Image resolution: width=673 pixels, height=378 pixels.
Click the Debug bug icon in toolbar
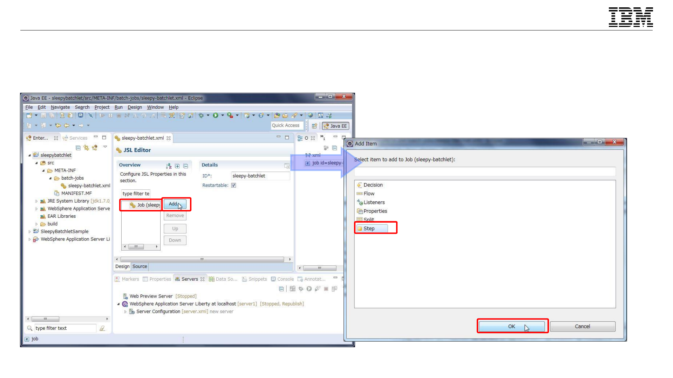[201, 115]
